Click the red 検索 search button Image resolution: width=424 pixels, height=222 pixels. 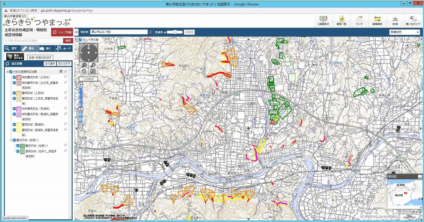pyautogui.click(x=68, y=41)
